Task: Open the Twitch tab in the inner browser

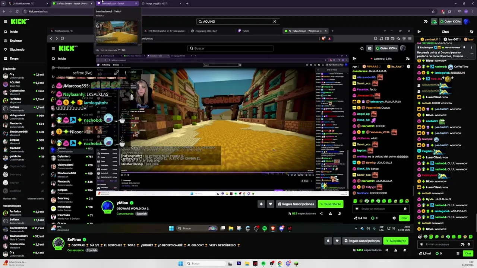Action: point(260,31)
